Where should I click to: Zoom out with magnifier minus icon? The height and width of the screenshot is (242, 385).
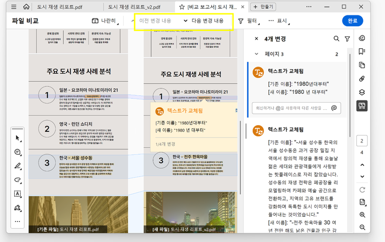362,227
